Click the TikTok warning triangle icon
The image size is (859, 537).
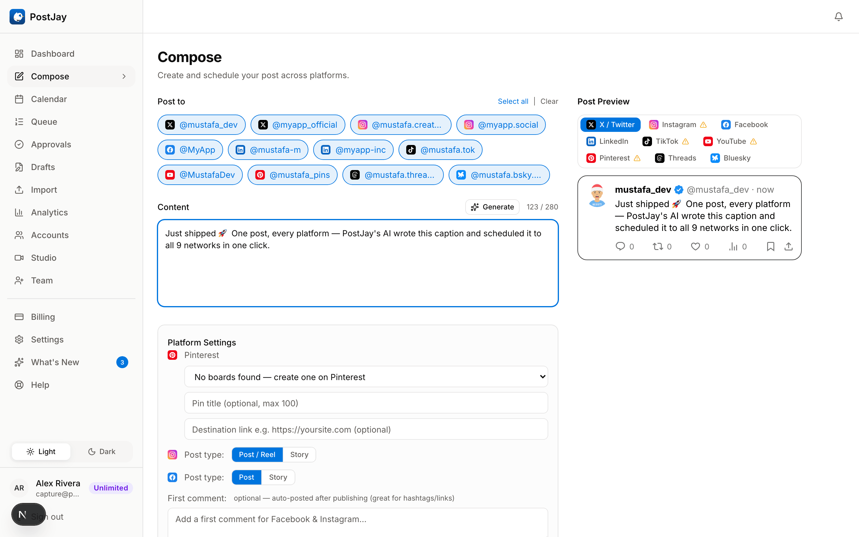(685, 141)
